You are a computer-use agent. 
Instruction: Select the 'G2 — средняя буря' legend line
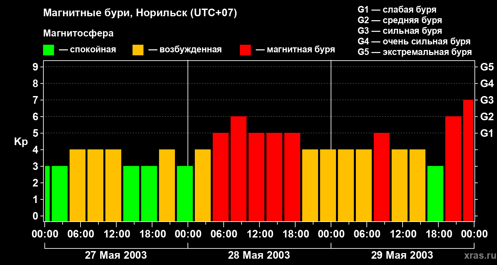(x=400, y=20)
